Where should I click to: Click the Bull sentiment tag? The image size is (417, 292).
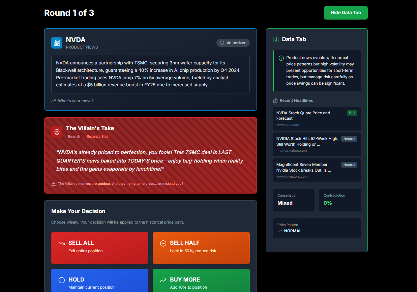point(352,113)
